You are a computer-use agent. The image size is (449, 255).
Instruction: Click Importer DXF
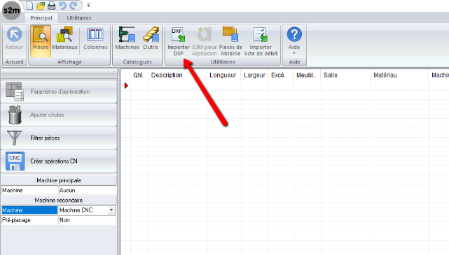[179, 42]
